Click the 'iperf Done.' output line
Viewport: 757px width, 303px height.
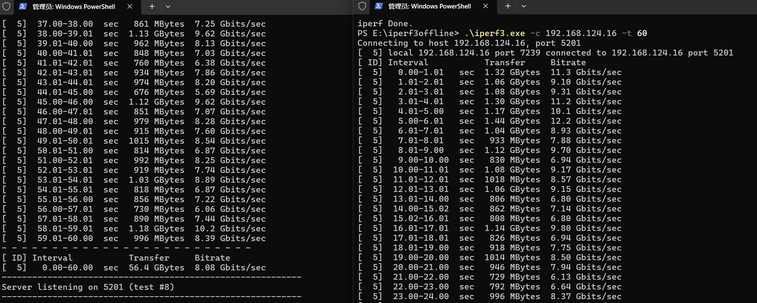[385, 23]
